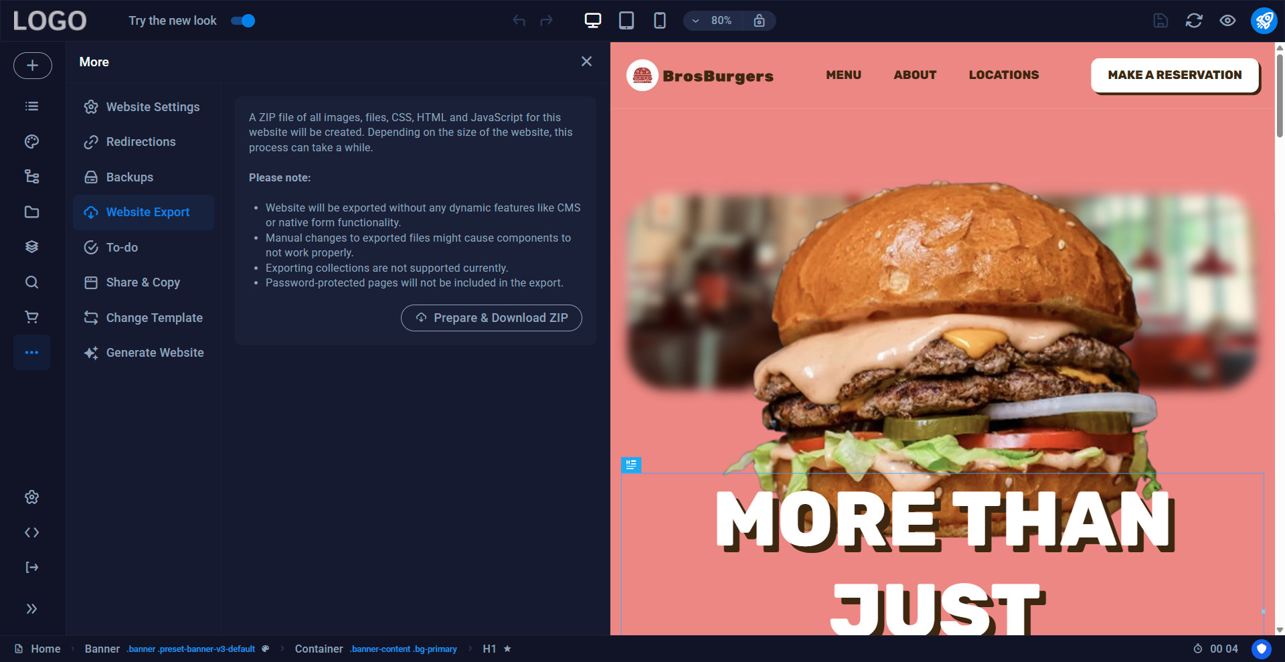Screen dimensions: 1285x662
Task: Click H1 in the breadcrumb
Action: tap(489, 649)
